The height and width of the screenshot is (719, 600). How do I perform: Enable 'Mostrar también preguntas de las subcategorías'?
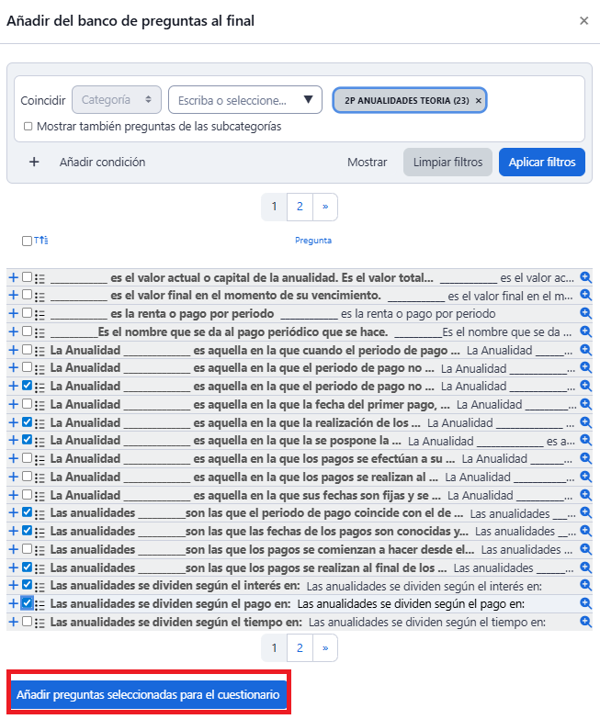coord(28,127)
